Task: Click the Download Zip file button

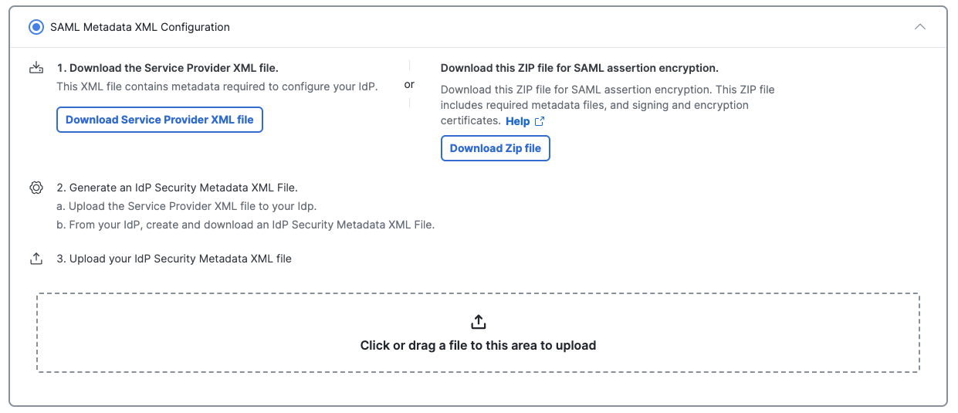Action: point(496,148)
